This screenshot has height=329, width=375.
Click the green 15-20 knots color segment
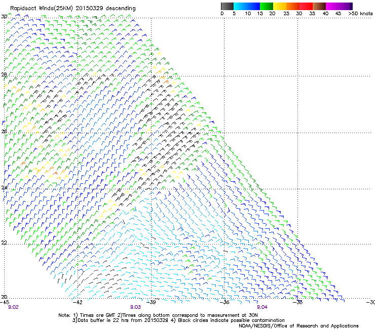(x=267, y=6)
